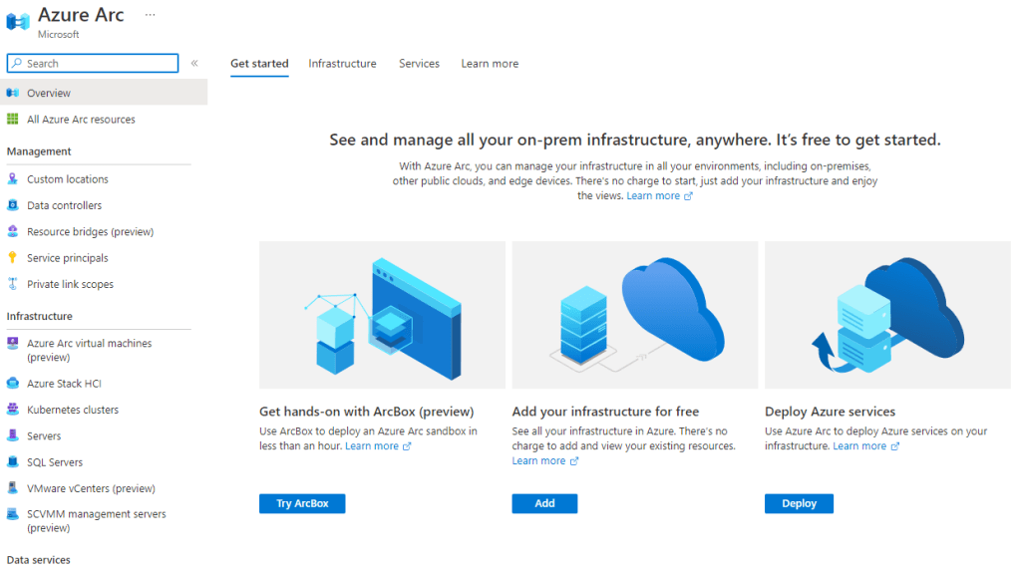The width and height of the screenshot is (1020, 571).
Task: Click the Add infrastructure button
Action: (544, 503)
